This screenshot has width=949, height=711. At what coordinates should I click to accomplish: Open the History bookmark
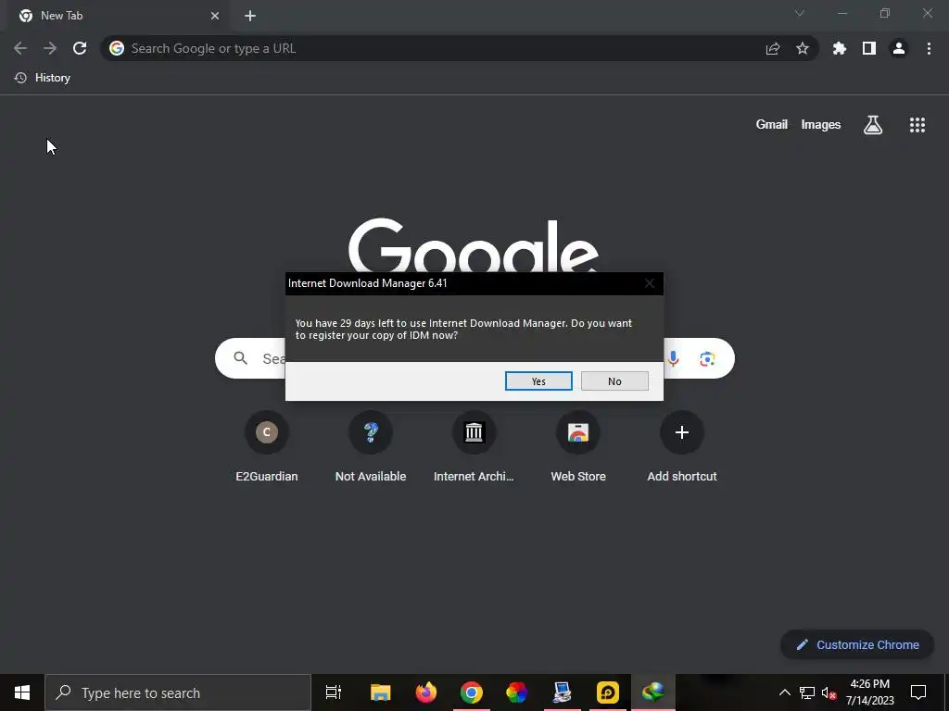(x=43, y=78)
